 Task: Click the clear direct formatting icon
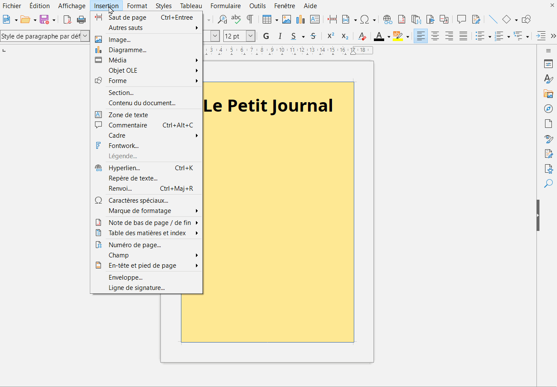(x=362, y=36)
